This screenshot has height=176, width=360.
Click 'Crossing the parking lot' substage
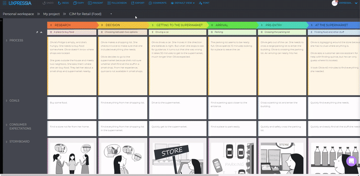click(x=282, y=32)
